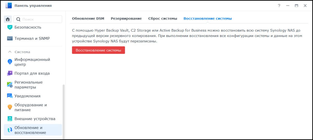The image size is (313, 140).
Task: Open the help question mark icon
Action: tap(279, 6)
